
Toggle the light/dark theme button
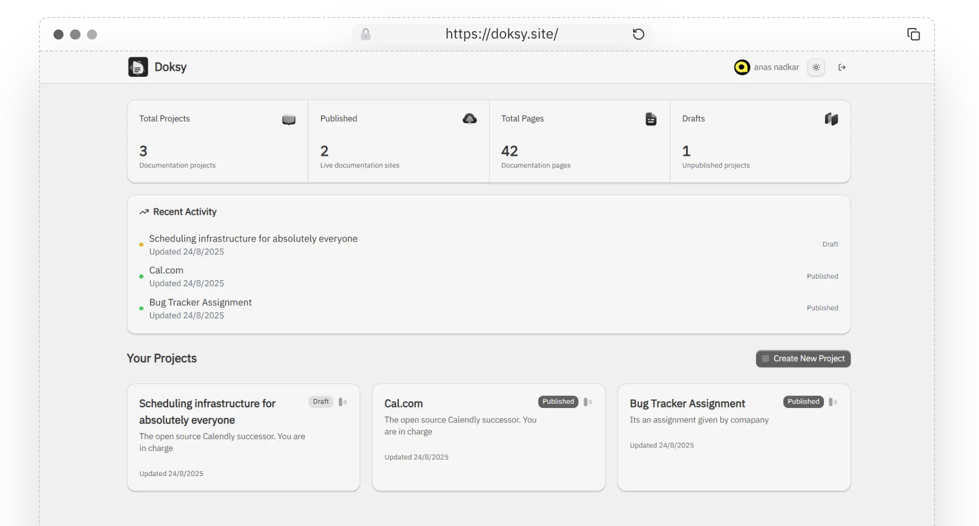tap(816, 67)
